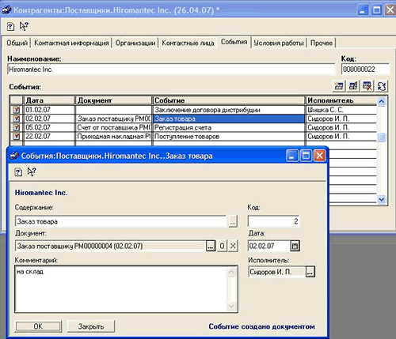Open the Исполнитель selection ellipsis button

tap(310, 272)
